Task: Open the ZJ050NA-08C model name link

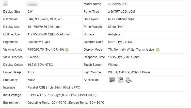Action: tap(118, 4)
